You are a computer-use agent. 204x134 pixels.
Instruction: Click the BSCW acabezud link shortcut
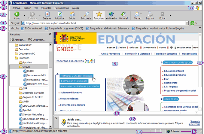pyautogui.click(x=31, y=28)
